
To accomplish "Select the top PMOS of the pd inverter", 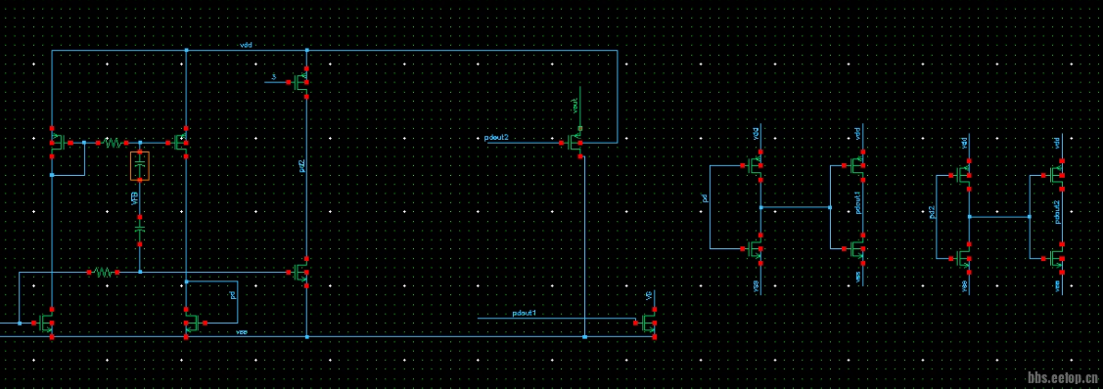I will [x=755, y=166].
